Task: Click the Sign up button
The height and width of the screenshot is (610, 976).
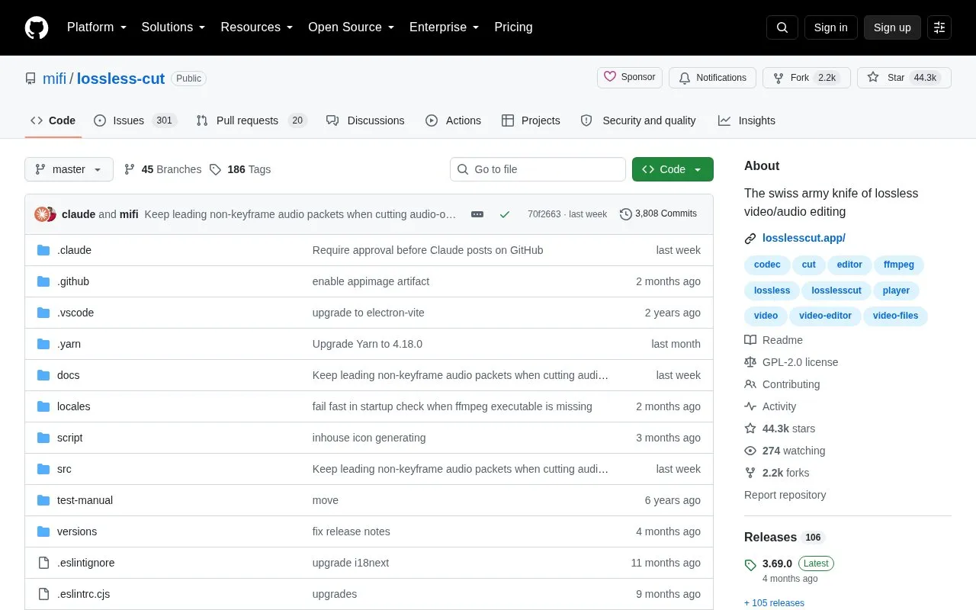Action: pos(892,27)
